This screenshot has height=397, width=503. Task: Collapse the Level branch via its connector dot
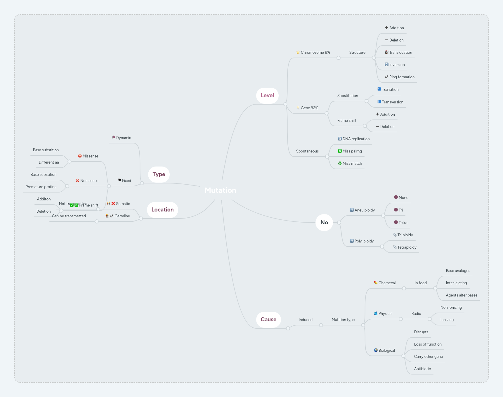pos(285,104)
